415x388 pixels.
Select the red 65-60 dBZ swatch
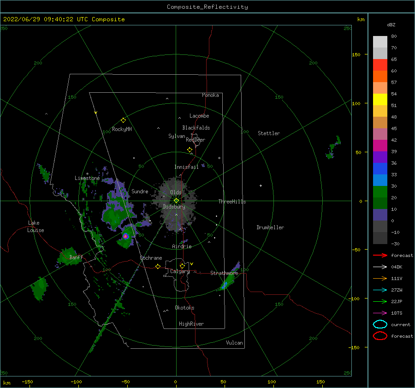(380, 65)
